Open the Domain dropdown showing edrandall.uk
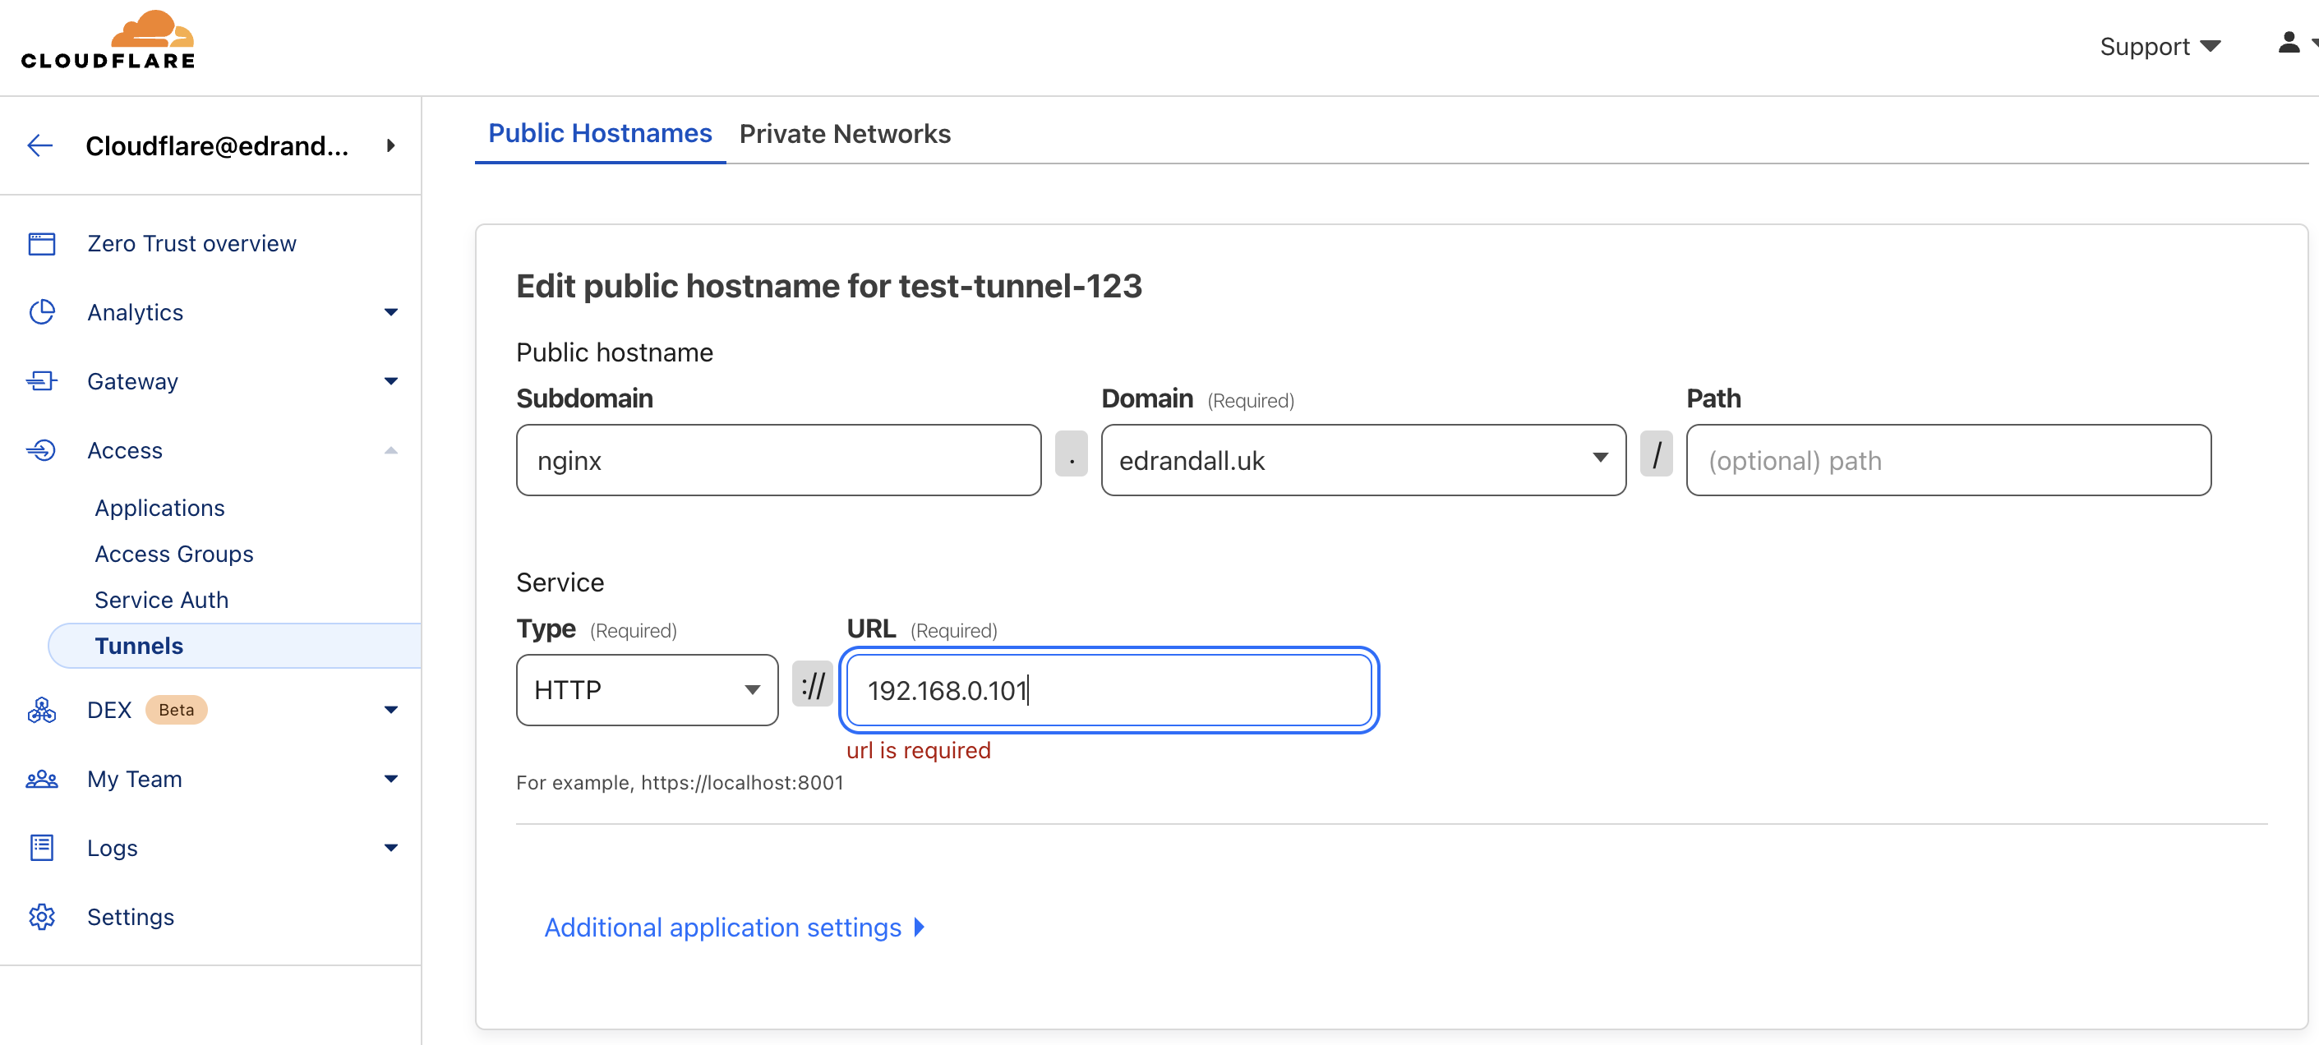 click(x=1363, y=460)
